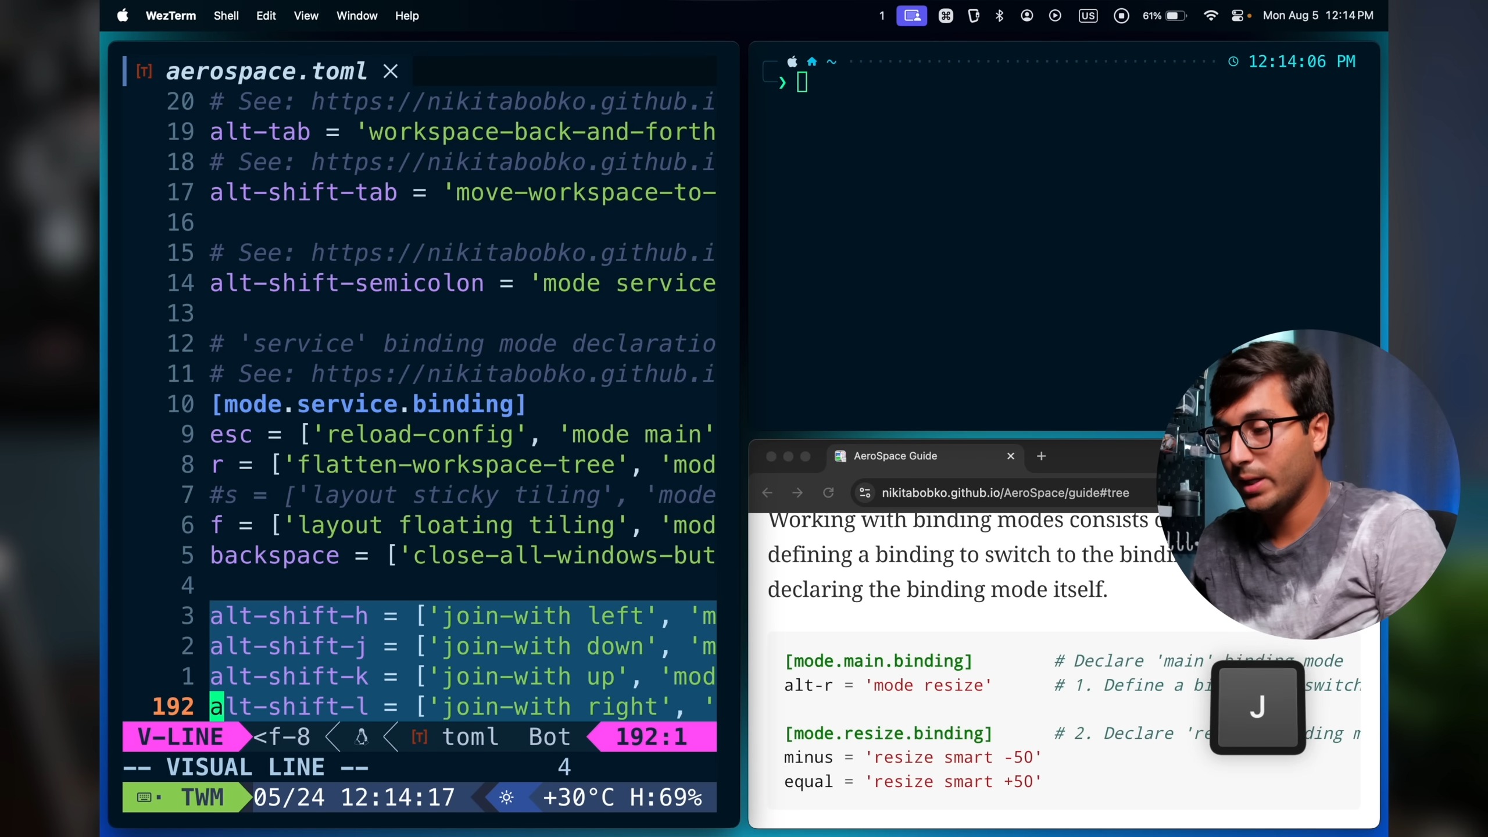1488x837 pixels.
Task: Click the Apple logo menu
Action: (x=123, y=16)
